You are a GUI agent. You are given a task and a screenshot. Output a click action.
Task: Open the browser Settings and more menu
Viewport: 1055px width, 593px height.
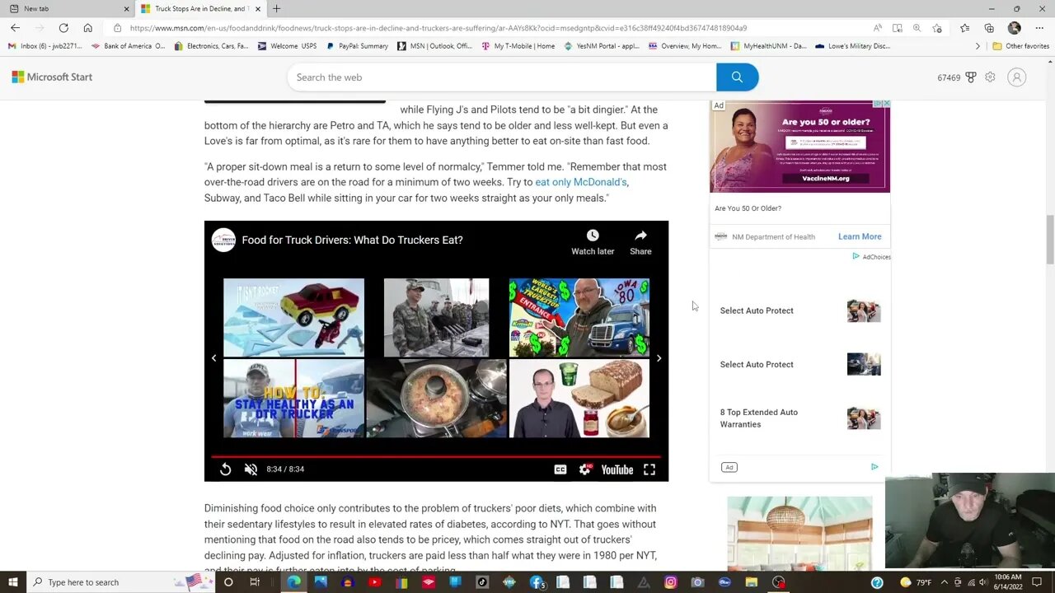[1039, 28]
